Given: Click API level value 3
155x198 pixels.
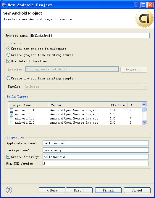Looking at the screenshot, I should coord(130,114).
